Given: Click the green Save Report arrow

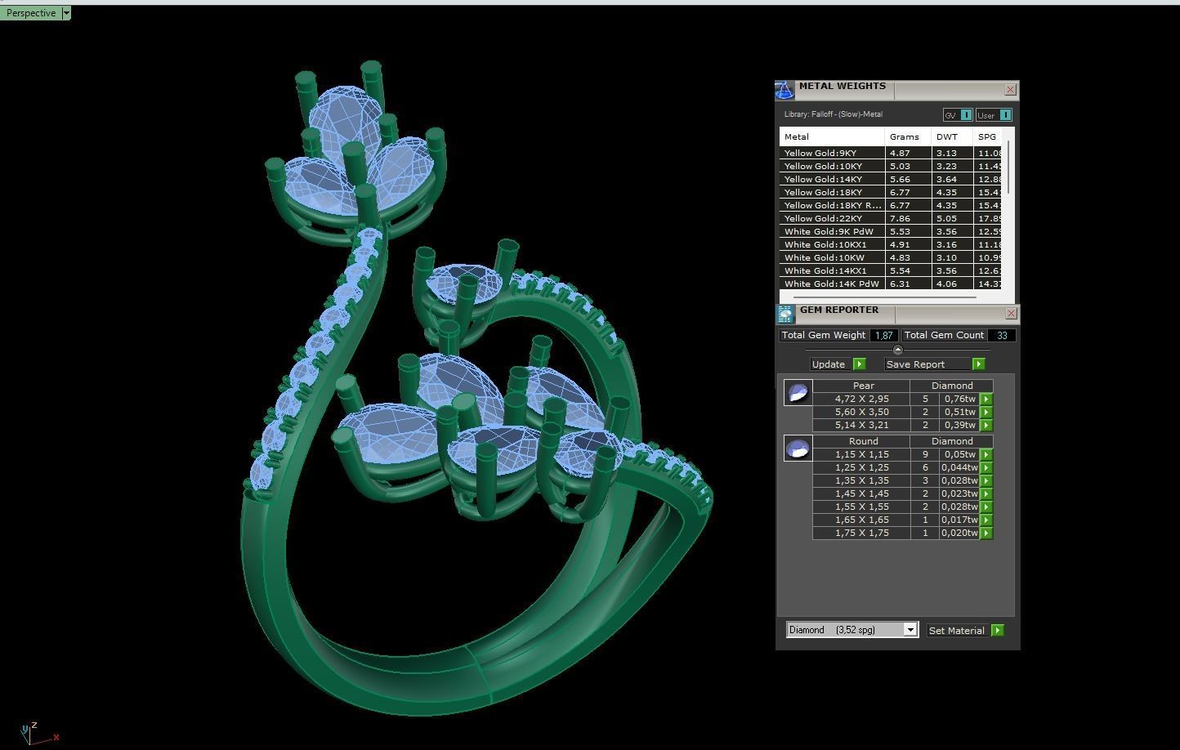Looking at the screenshot, I should 979,364.
